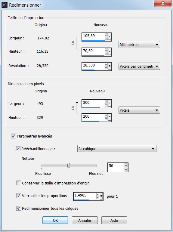
Task: Click the pixel dimensions lock icon
Action: 73,108
